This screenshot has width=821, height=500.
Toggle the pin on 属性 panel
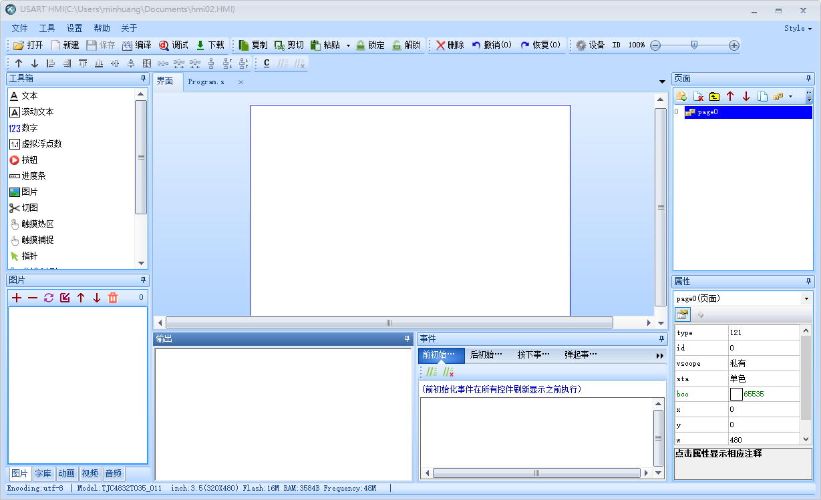click(x=809, y=282)
